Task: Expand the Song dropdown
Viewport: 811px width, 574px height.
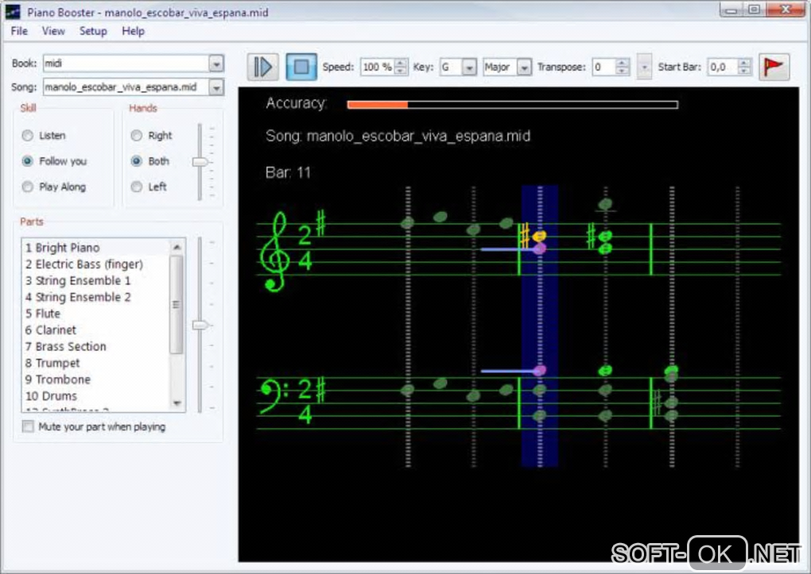Action: (216, 87)
